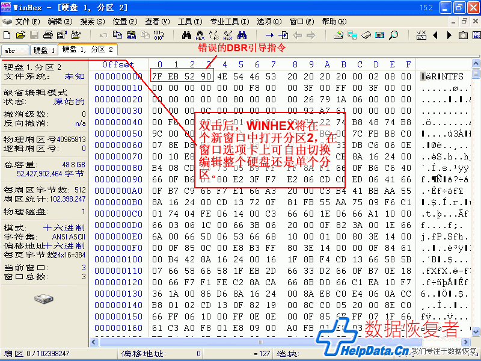
Task: Click the magnifier Analyze icon
Action: click(x=394, y=35)
